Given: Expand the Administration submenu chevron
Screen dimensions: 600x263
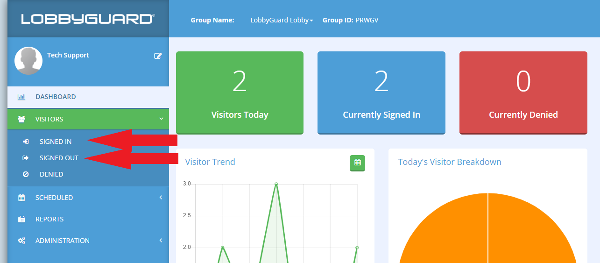Looking at the screenshot, I should pos(161,241).
